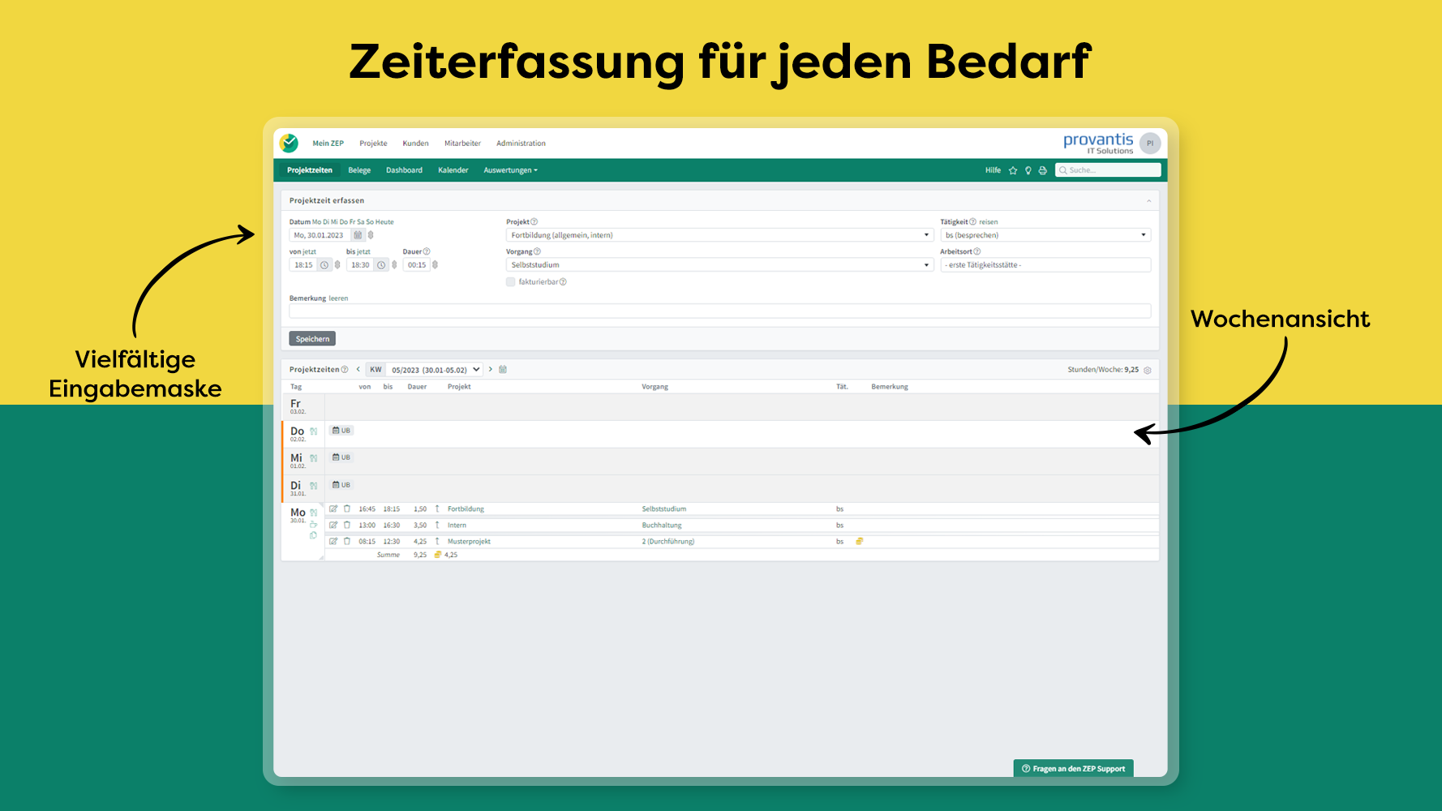Click the star favorites icon near Hilfe
The image size is (1442, 811).
tap(1013, 170)
